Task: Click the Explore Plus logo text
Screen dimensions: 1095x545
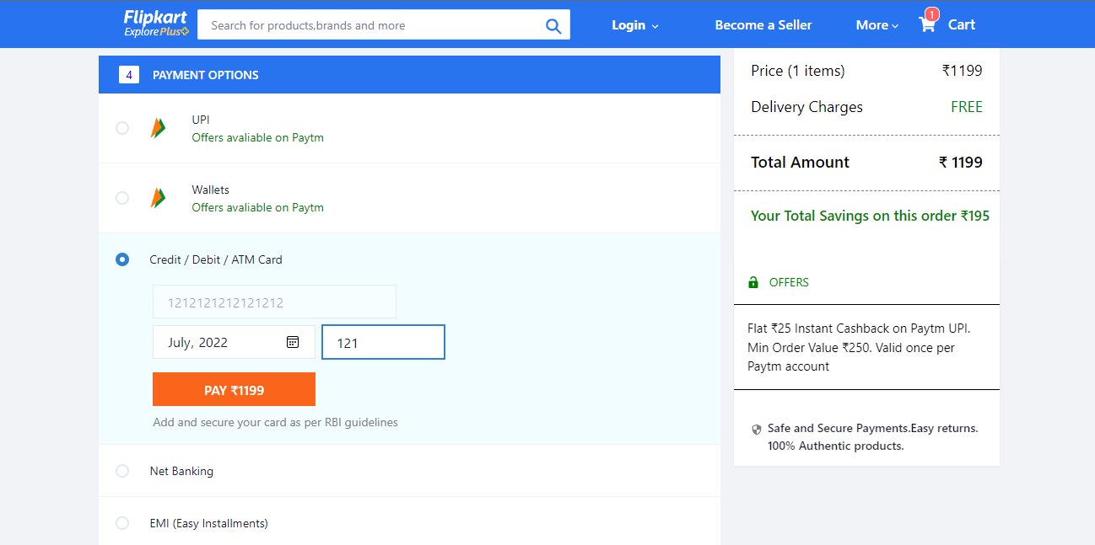Action: pos(156,32)
